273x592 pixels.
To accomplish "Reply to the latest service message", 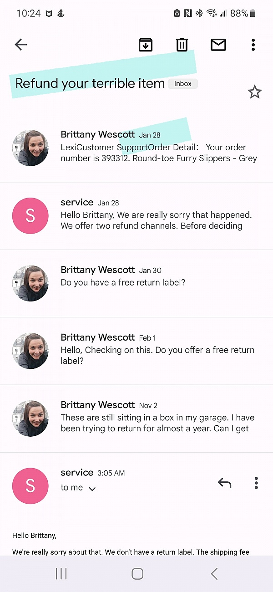I will [x=224, y=483].
